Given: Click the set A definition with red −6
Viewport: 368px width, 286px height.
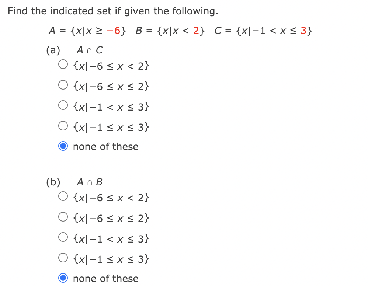Looking at the screenshot, I should coord(87,31).
